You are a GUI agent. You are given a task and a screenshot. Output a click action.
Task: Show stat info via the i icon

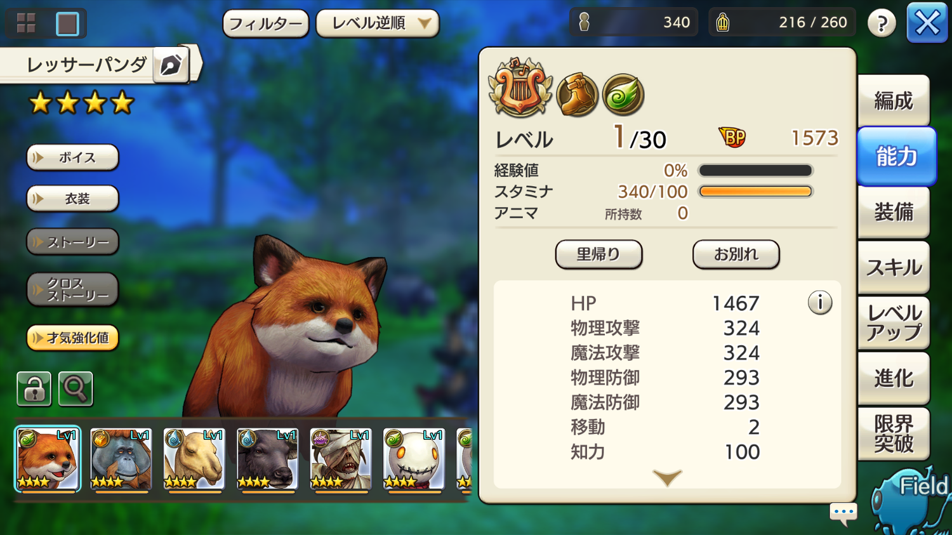[819, 303]
